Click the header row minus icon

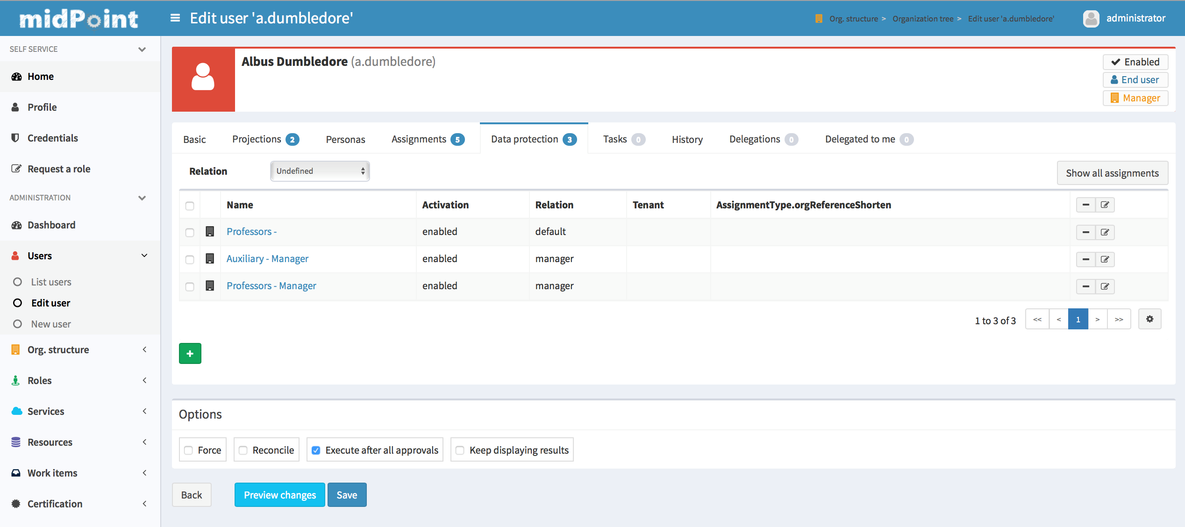pos(1086,205)
